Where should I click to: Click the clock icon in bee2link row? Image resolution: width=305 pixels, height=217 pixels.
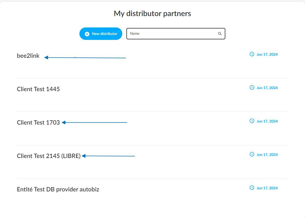point(252,54)
